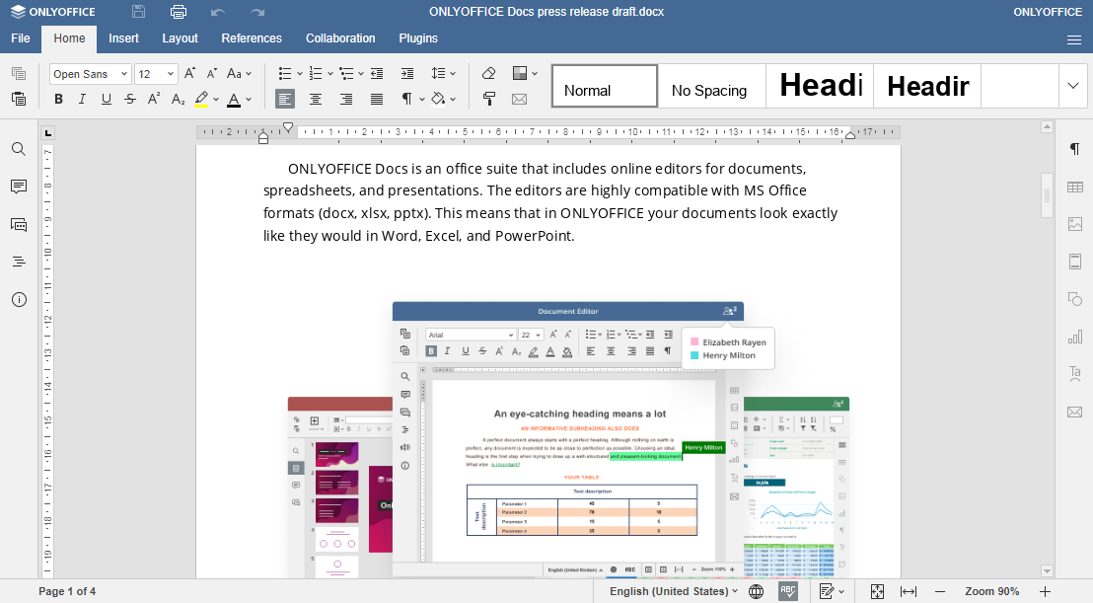Image resolution: width=1093 pixels, height=603 pixels.
Task: Increment the font size
Action: pyautogui.click(x=189, y=73)
